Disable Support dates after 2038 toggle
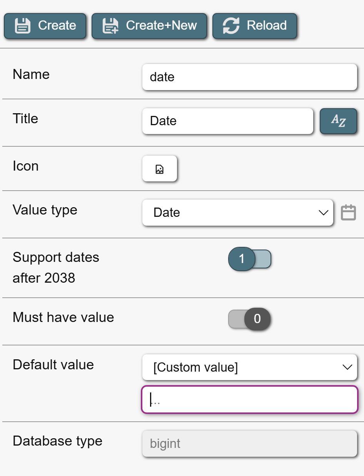Image resolution: width=364 pixels, height=476 pixels. (x=250, y=259)
